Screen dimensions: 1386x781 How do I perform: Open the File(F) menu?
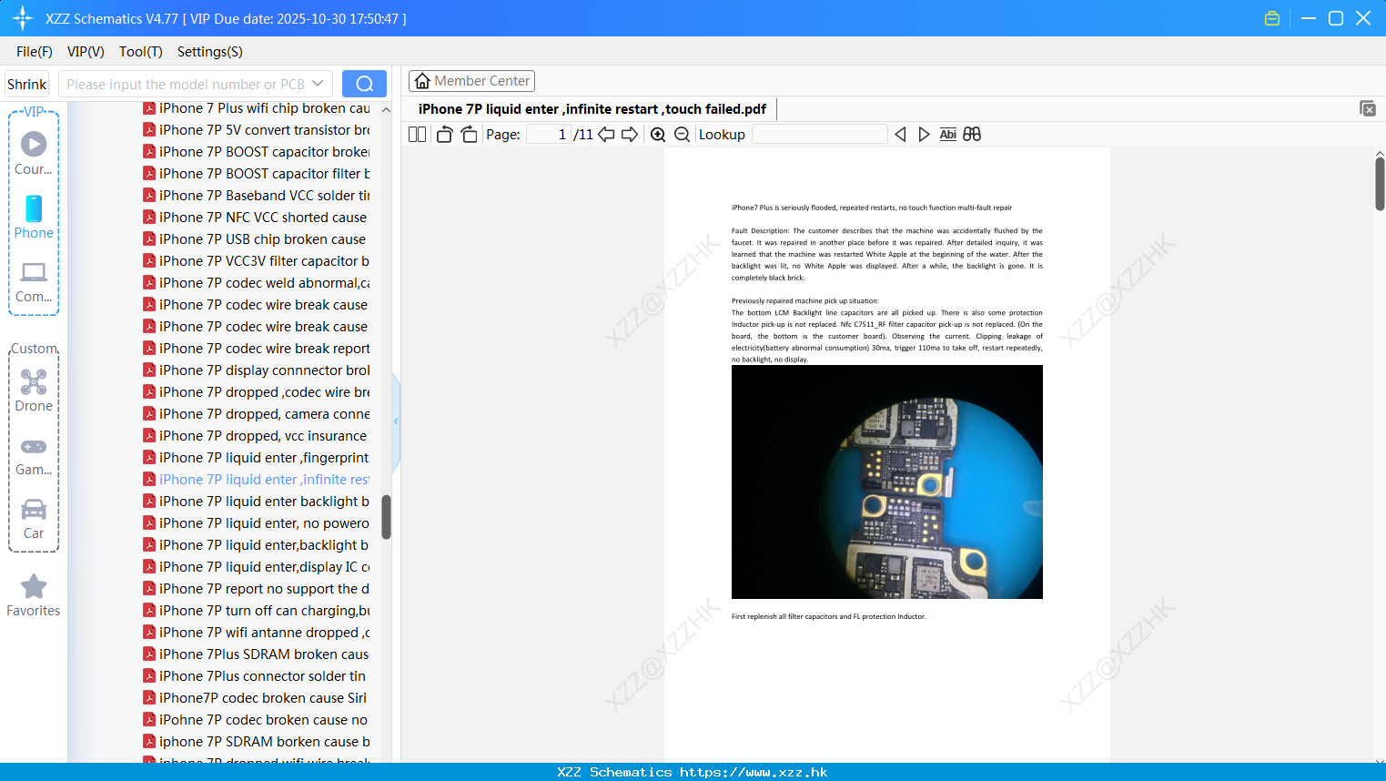point(35,52)
